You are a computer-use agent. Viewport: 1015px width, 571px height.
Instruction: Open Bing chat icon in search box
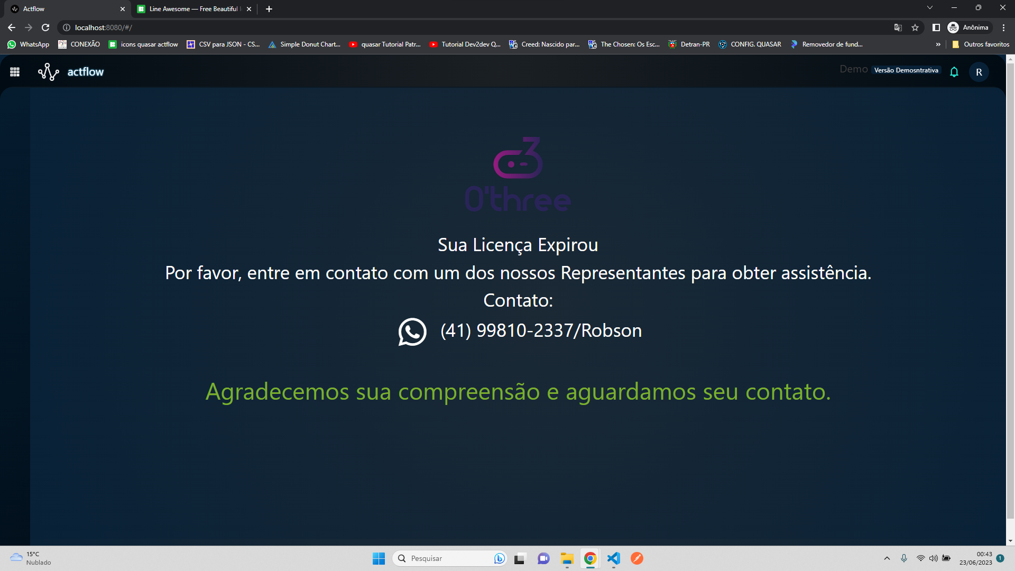[500, 558]
